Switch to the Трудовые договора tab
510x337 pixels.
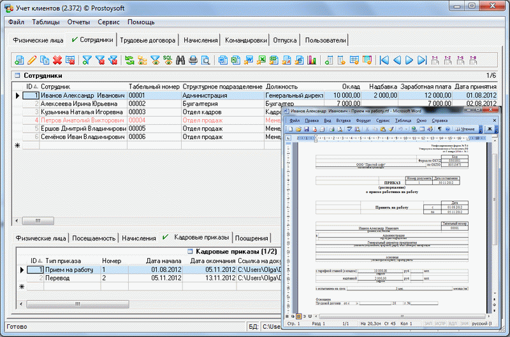click(147, 40)
